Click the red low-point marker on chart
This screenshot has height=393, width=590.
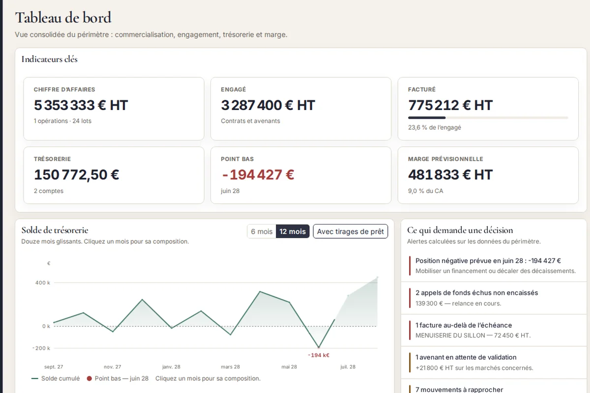[319, 347]
